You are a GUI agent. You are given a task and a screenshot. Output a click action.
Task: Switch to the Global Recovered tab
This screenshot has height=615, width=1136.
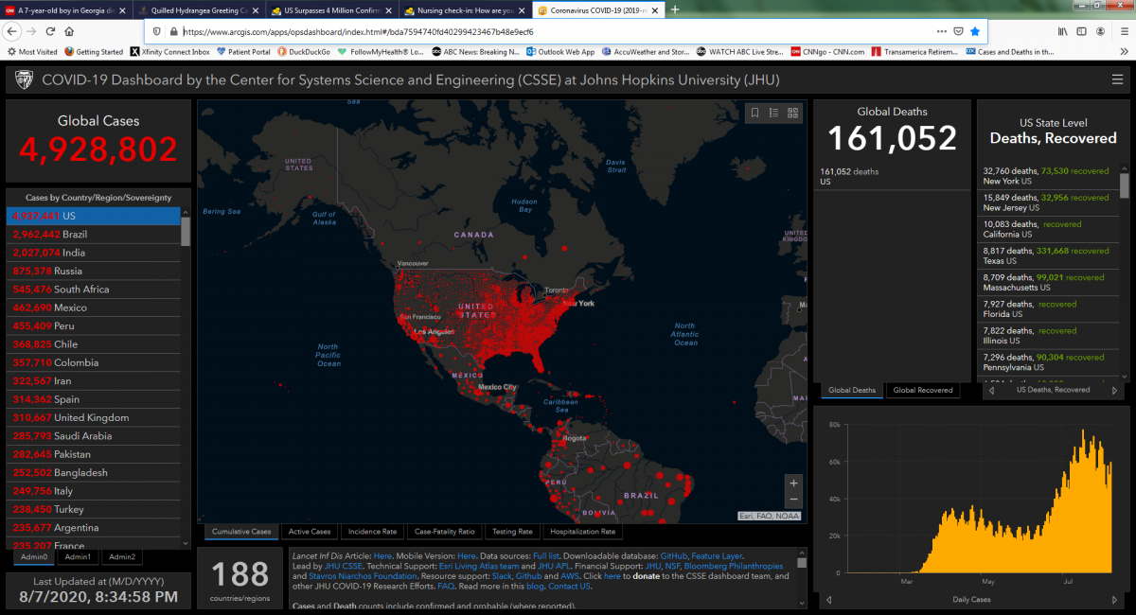(923, 390)
